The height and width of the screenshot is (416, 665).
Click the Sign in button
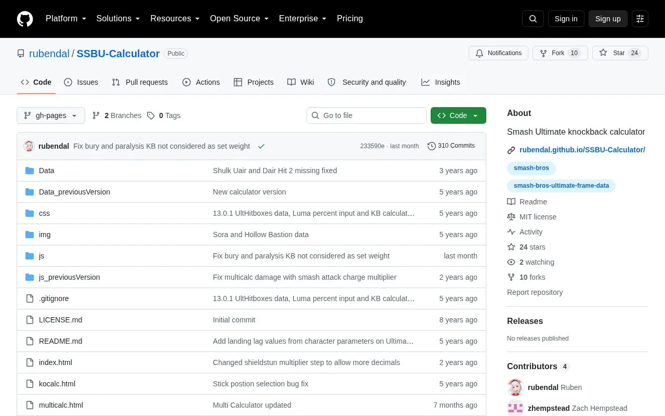coord(566,19)
